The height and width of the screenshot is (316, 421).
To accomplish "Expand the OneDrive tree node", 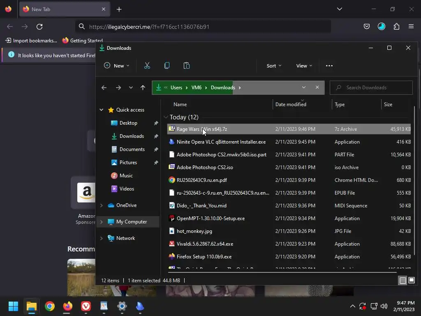I will pyautogui.click(x=102, y=205).
